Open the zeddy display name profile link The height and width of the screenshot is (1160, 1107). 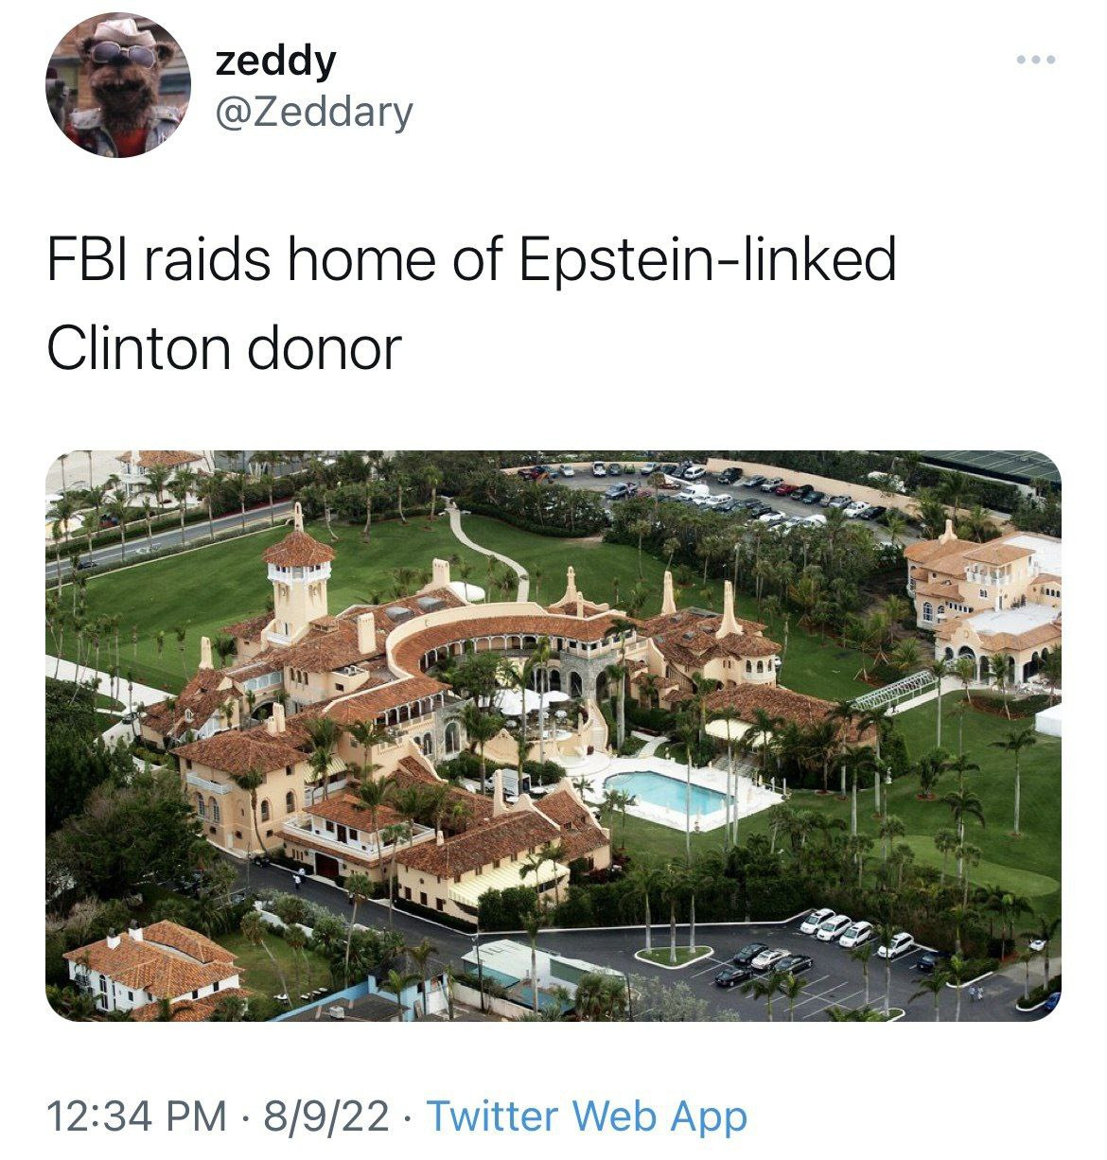pyautogui.click(x=275, y=61)
